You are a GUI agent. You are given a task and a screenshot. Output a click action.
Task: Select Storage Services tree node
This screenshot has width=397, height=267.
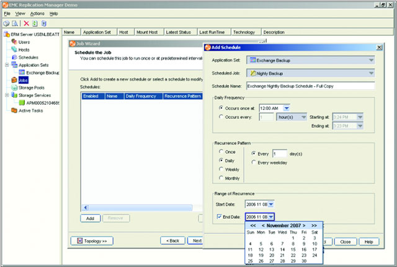[35, 95]
